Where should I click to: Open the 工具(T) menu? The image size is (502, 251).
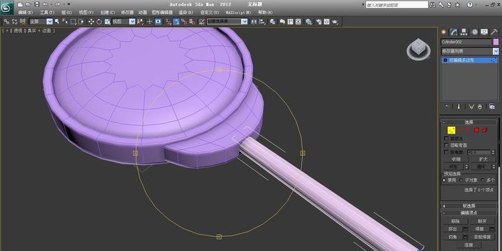click(x=47, y=13)
